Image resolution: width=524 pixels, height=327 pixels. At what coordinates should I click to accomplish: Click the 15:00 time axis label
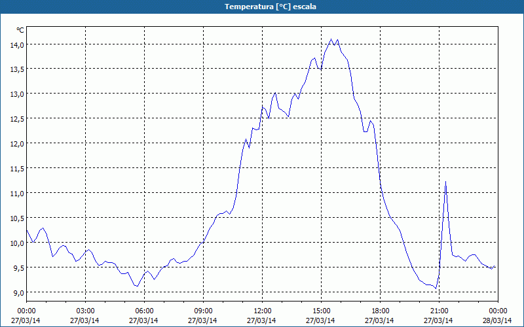click(321, 311)
